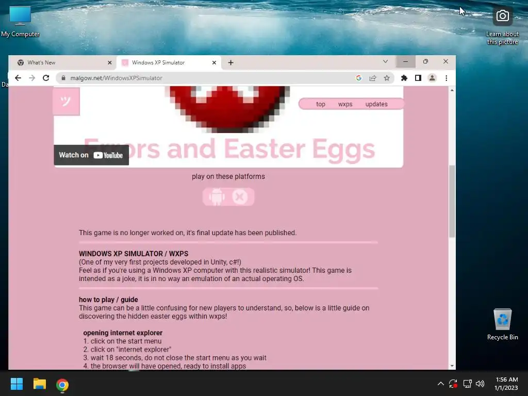
Task: Click the scrollbar up arrow
Action: [x=452, y=90]
